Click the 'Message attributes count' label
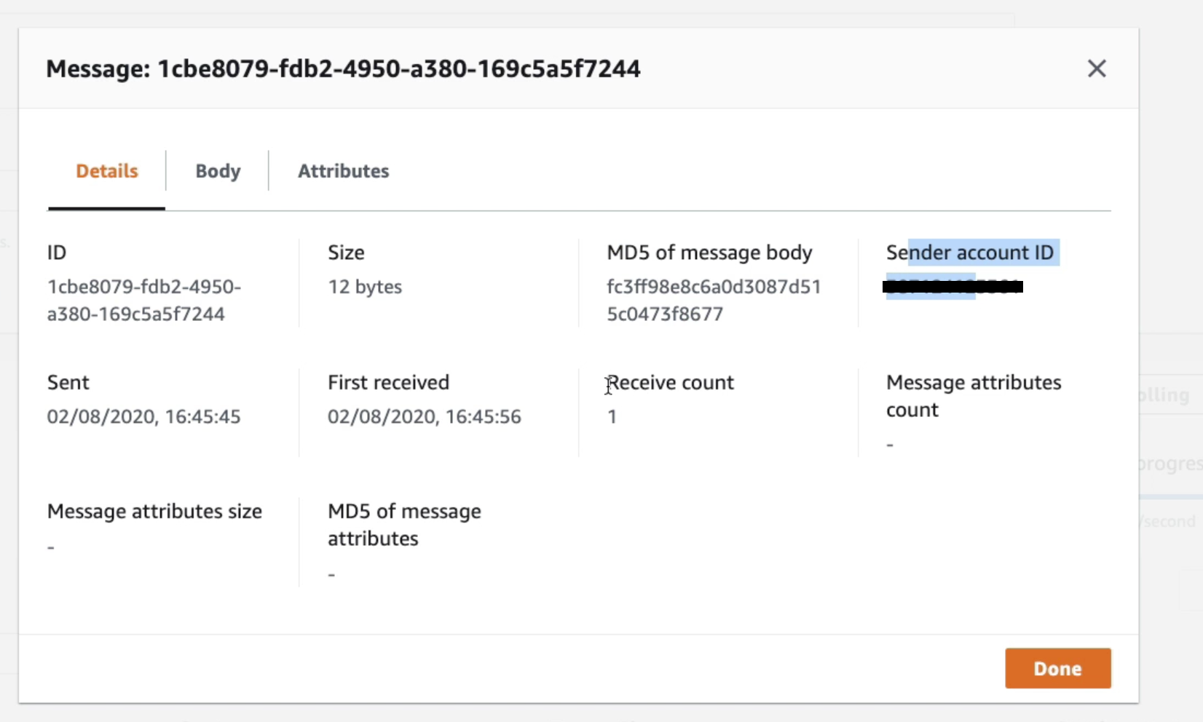Image resolution: width=1203 pixels, height=722 pixels. coord(974,396)
